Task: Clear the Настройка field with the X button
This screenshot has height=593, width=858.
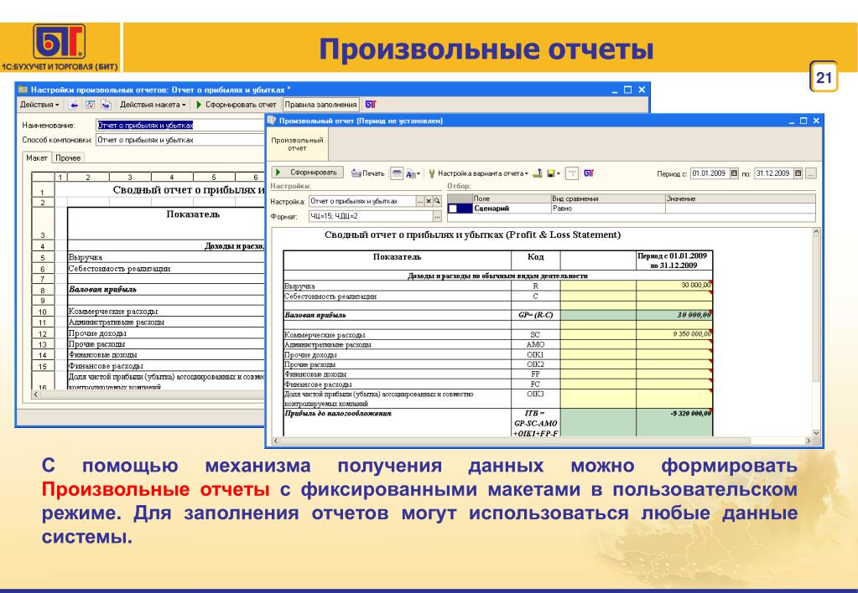Action: (429, 201)
